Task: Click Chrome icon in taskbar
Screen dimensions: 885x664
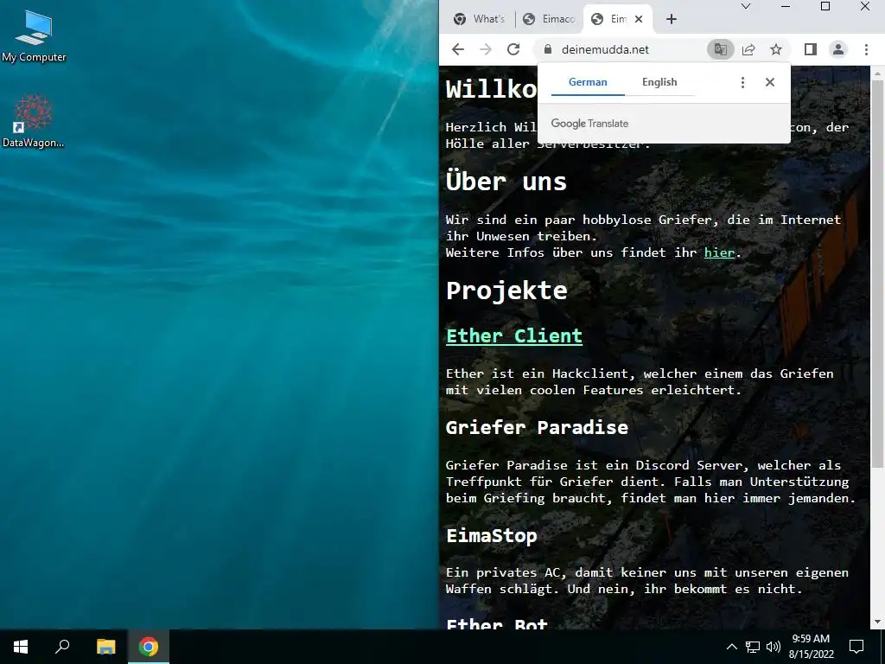Action: (149, 647)
